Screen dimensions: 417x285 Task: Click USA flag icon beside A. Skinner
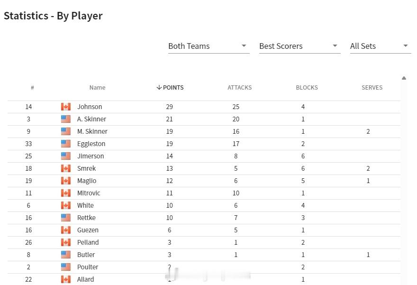coord(66,119)
